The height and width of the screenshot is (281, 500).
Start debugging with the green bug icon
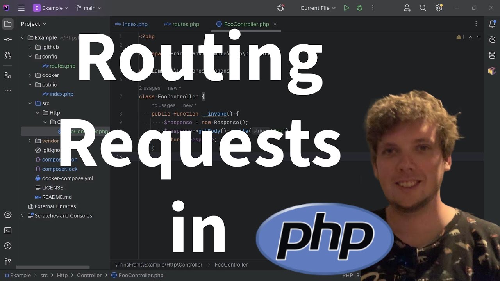pos(360,8)
